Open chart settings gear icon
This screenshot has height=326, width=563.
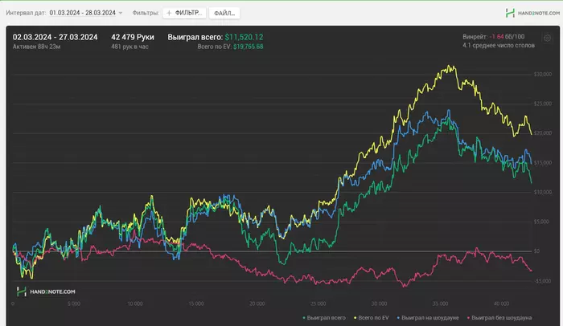pos(547,37)
